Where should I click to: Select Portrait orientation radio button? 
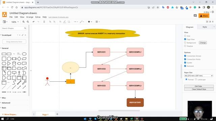pyautogui.click(x=186, y=79)
